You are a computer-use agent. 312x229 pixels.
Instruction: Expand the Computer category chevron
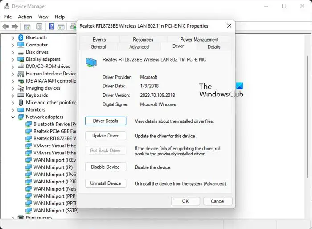pos(13,45)
